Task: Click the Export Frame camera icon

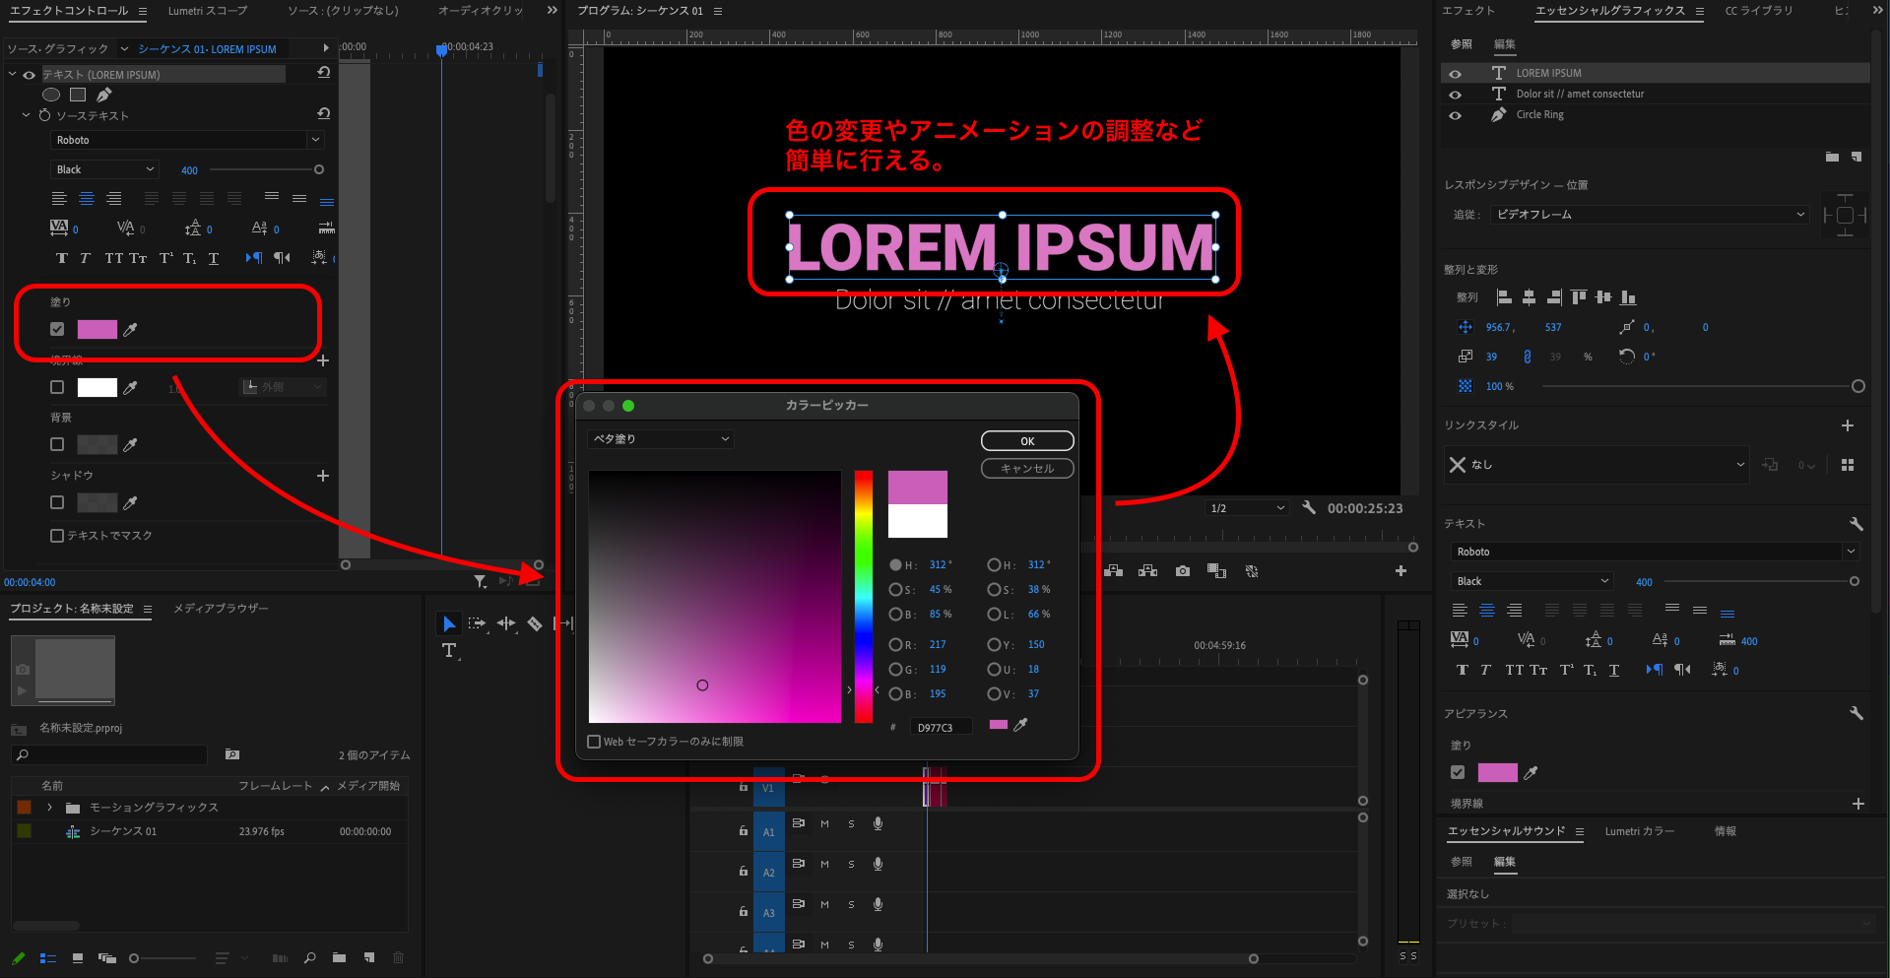Action: point(1183,571)
